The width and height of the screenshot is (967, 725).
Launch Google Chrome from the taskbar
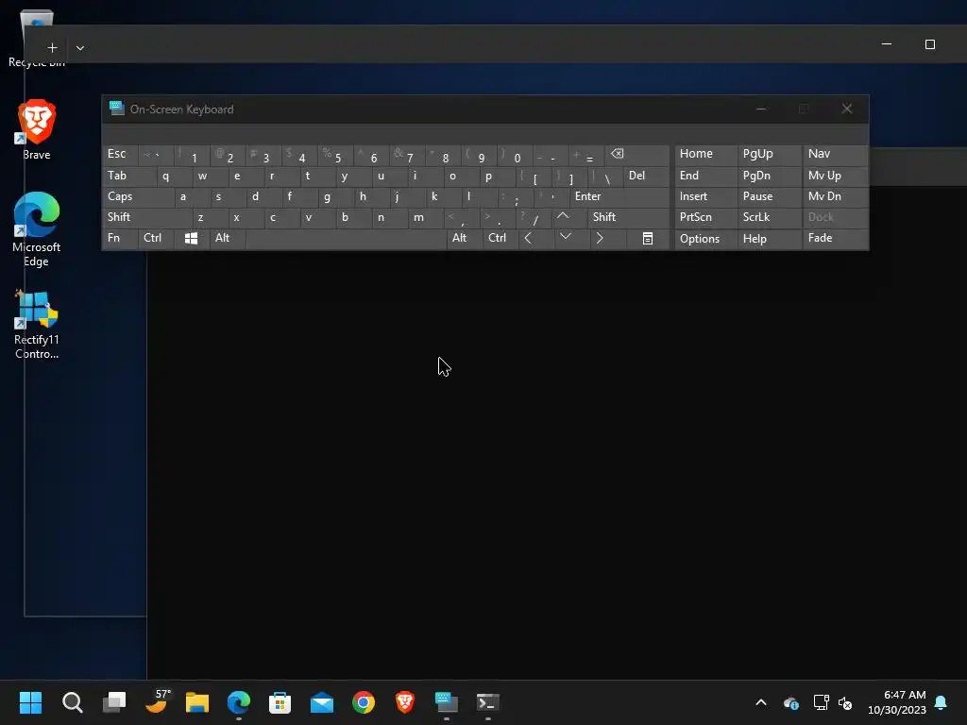(x=364, y=702)
